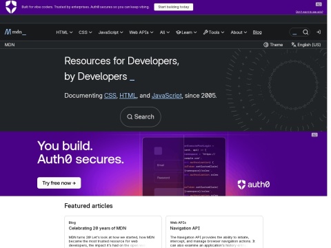The width and height of the screenshot is (331, 248).
Task: Follow the HTML link in hero text
Action: click(x=128, y=96)
